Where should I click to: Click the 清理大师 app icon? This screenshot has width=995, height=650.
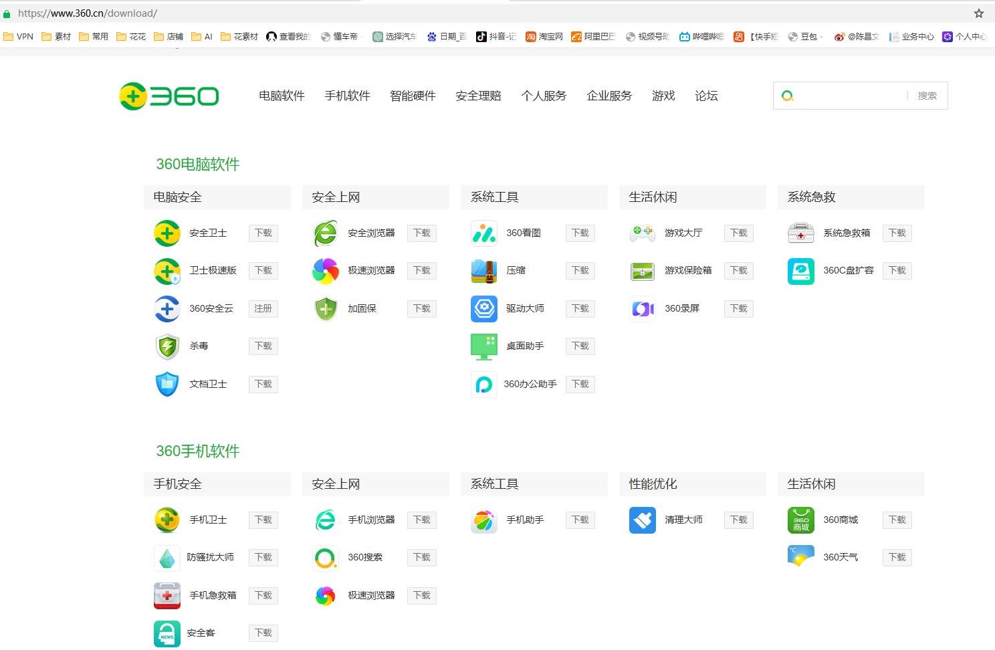coord(643,520)
